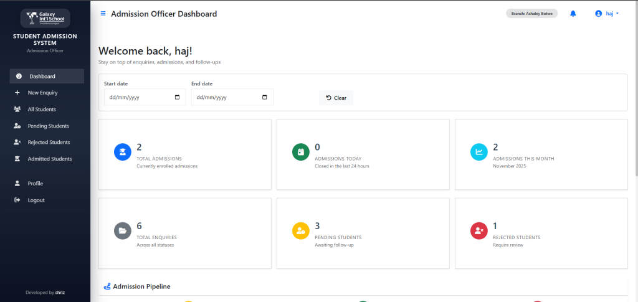The height and width of the screenshot is (302, 638).
Task: Select Admitted Students in sidebar
Action: pyautogui.click(x=49, y=159)
